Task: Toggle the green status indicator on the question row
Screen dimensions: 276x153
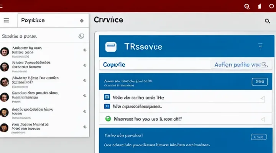Action: pos(108,119)
